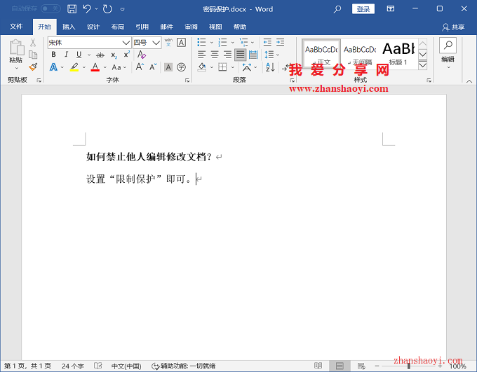Click the 登录 sign-in button

pos(363,9)
